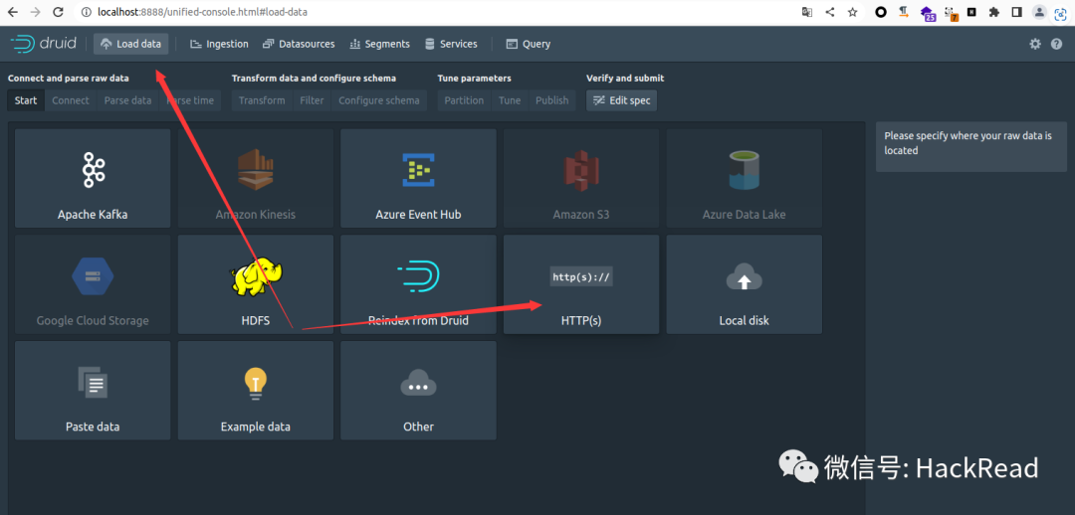
Task: Open the browser profile avatar
Action: tap(1040, 12)
